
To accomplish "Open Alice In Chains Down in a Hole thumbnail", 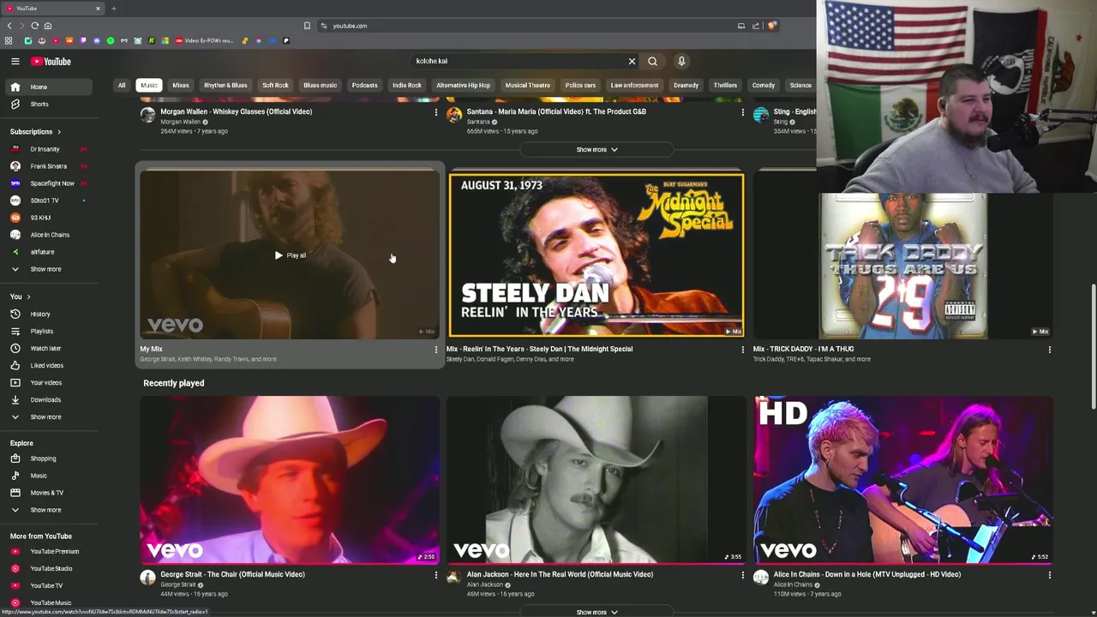I will (903, 479).
